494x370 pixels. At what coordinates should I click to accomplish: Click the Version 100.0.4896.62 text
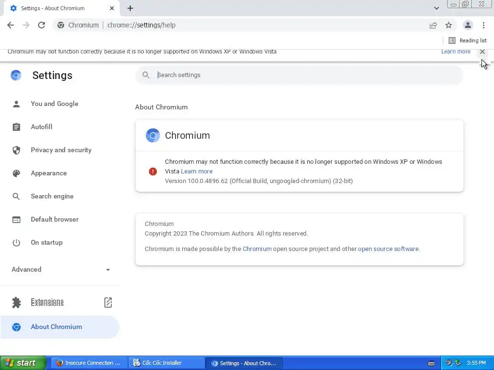coord(259,181)
